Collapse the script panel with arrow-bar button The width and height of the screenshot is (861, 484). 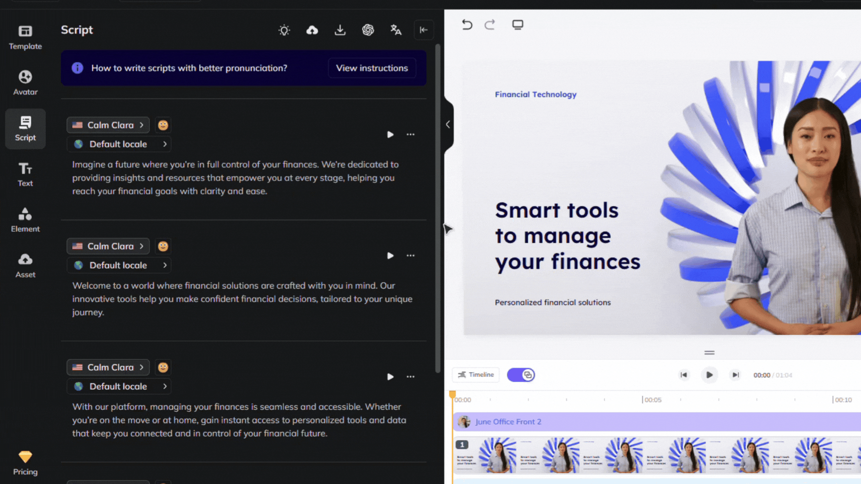[x=423, y=30]
